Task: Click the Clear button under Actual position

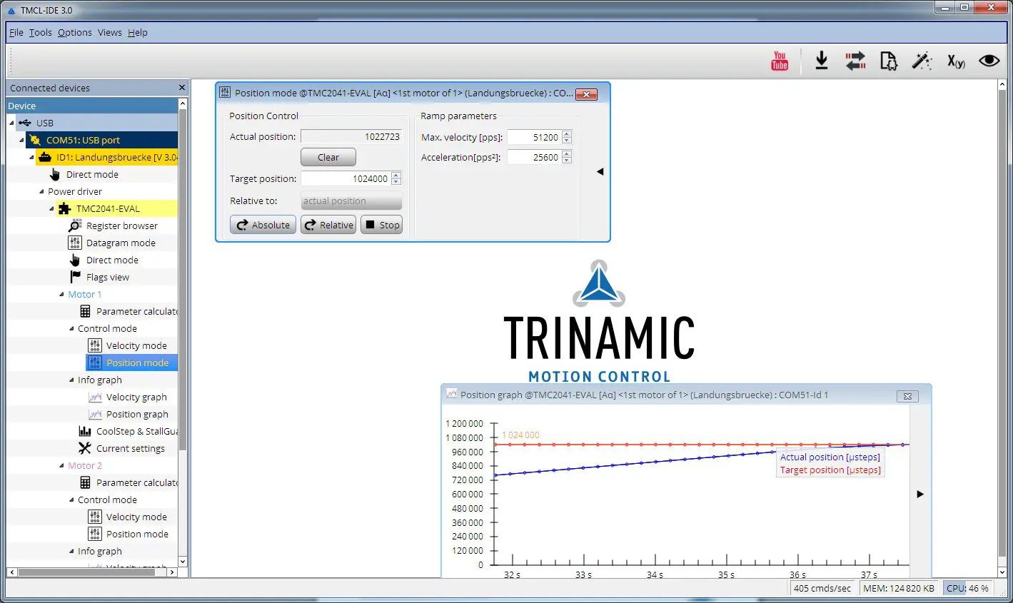Action: click(x=328, y=157)
